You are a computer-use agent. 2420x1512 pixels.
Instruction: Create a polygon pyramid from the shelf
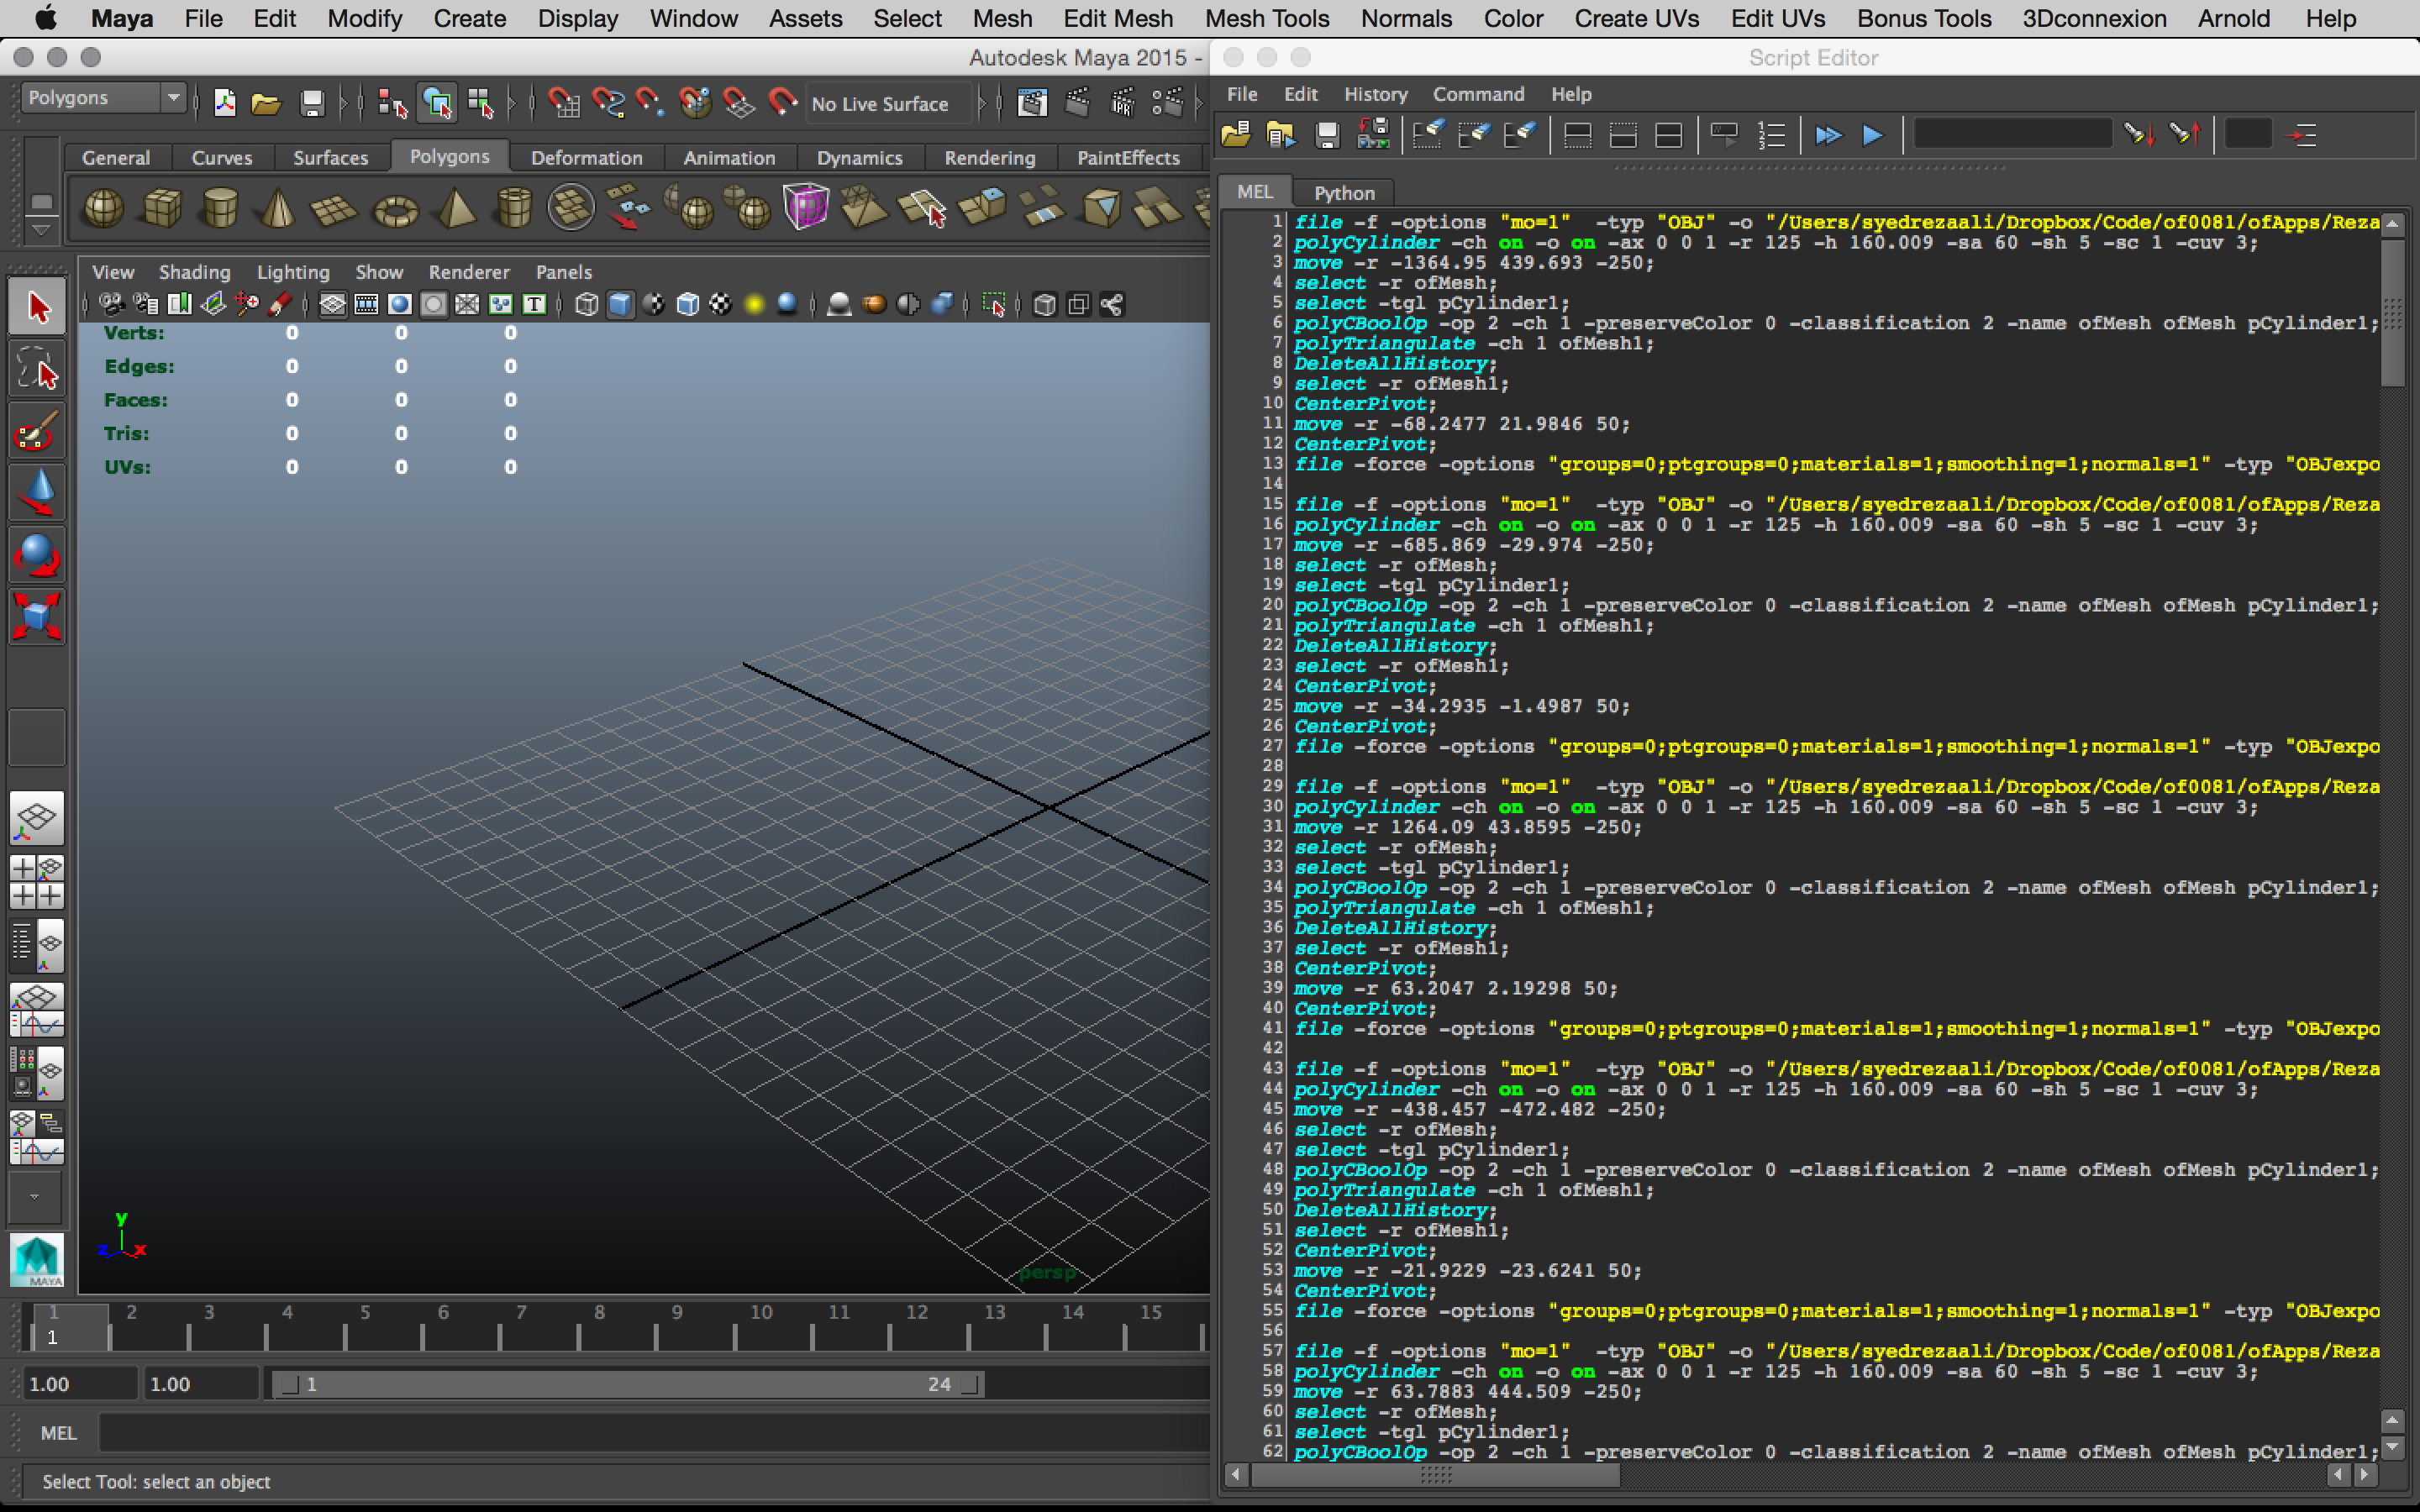(x=457, y=209)
